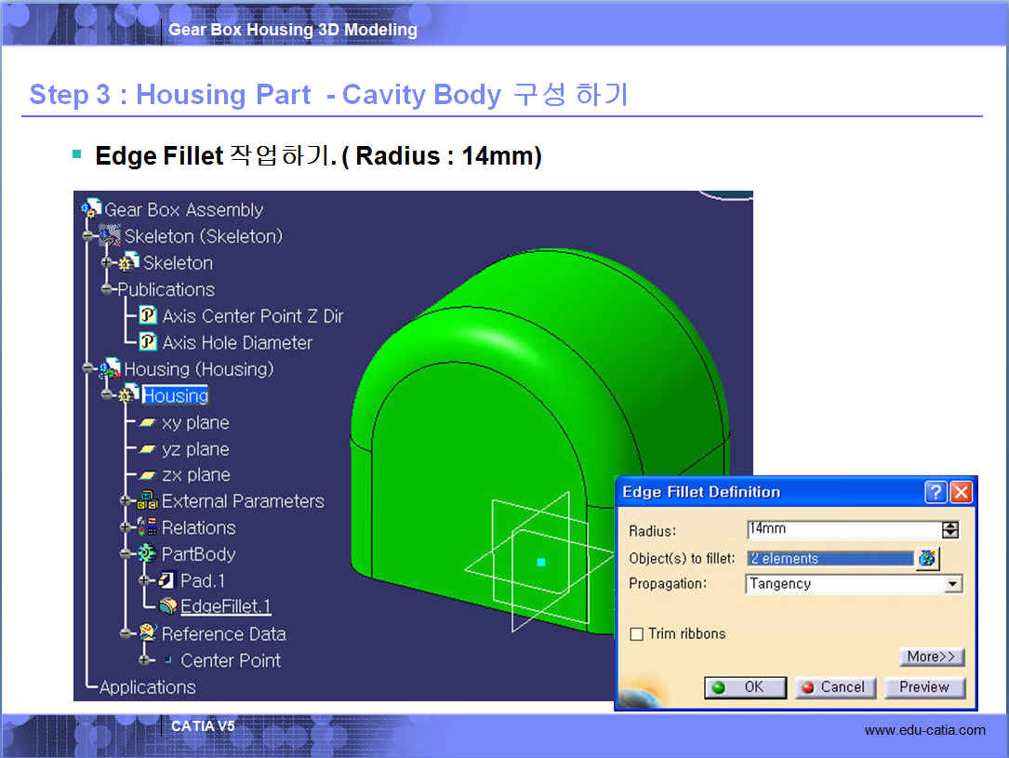Click the Radius spinner arrows

click(x=950, y=529)
